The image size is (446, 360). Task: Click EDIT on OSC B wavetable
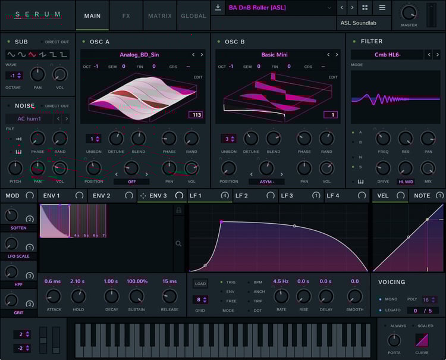pos(333,77)
